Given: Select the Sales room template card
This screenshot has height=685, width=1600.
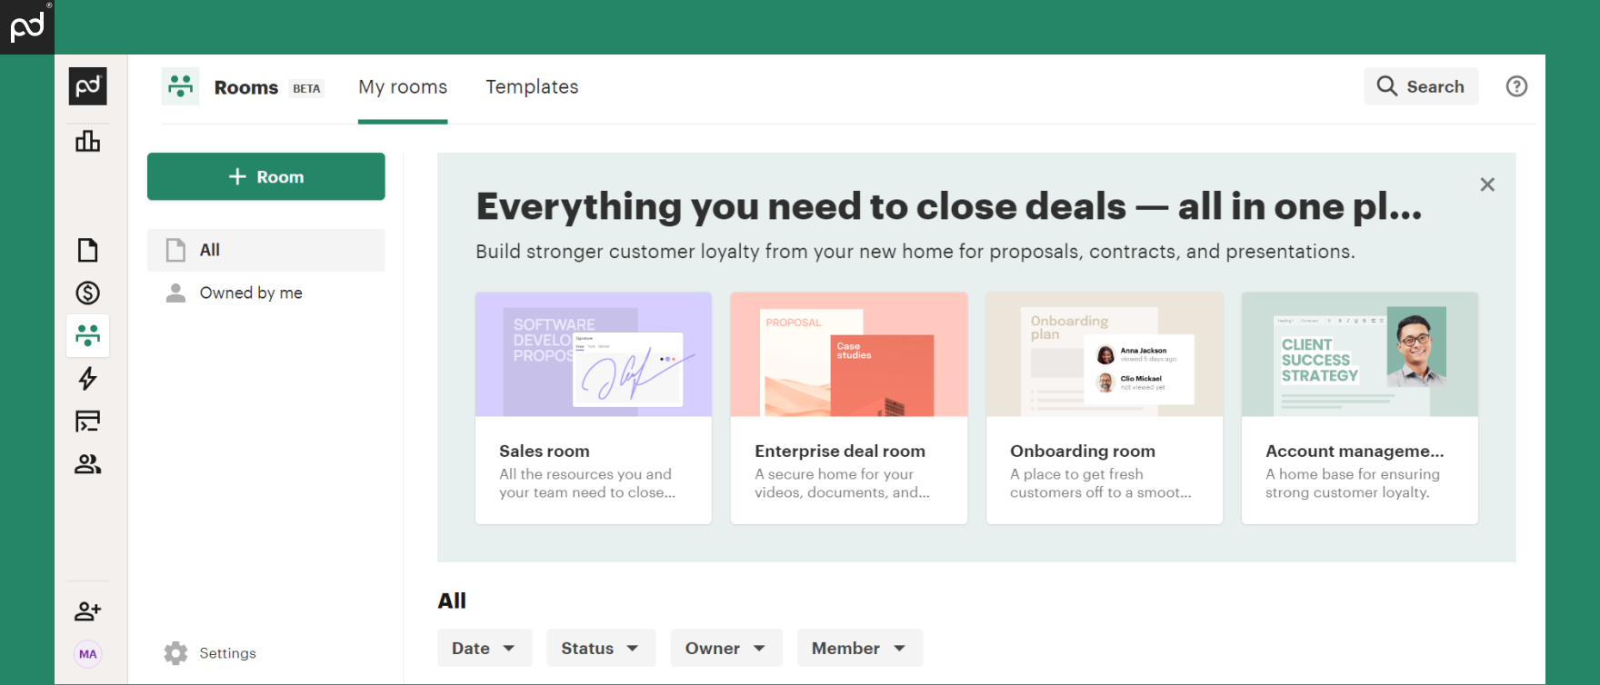Looking at the screenshot, I should pos(593,407).
